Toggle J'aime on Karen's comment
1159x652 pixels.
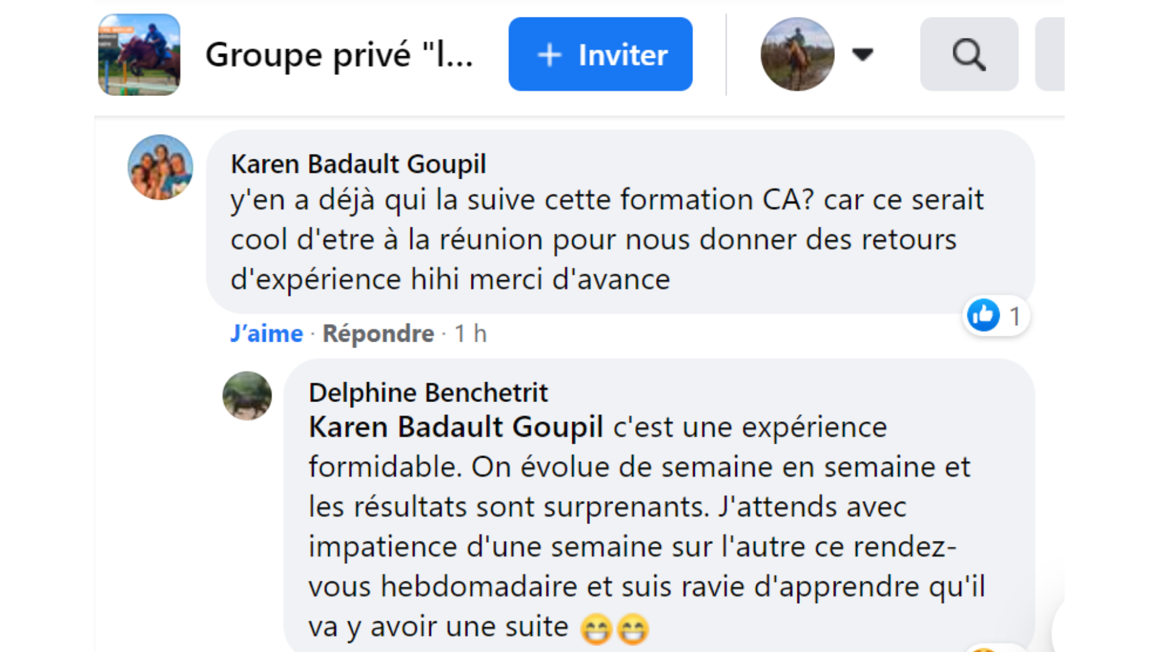(266, 333)
